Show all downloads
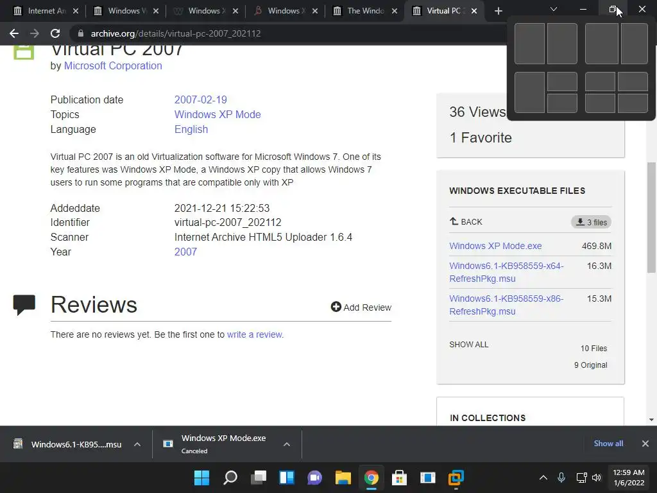Screen dimensions: 657x493 (x=608, y=444)
